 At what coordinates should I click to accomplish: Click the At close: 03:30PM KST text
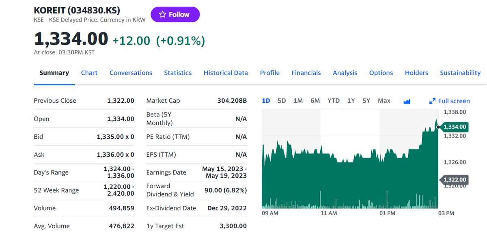click(64, 52)
